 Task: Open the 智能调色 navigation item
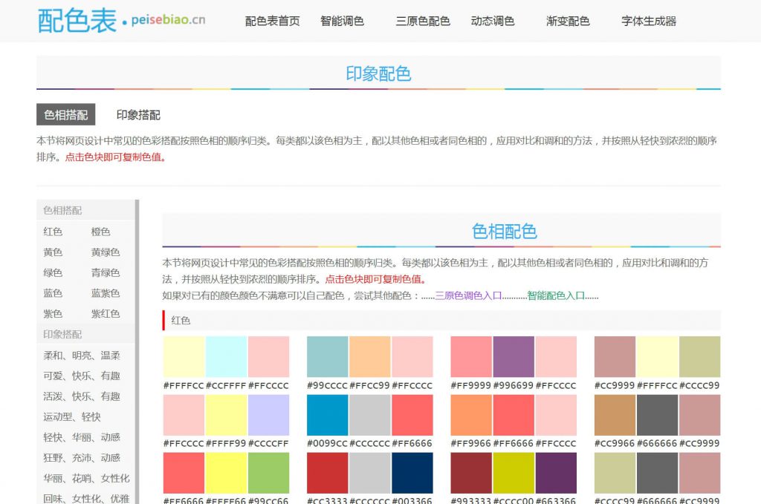coord(341,22)
